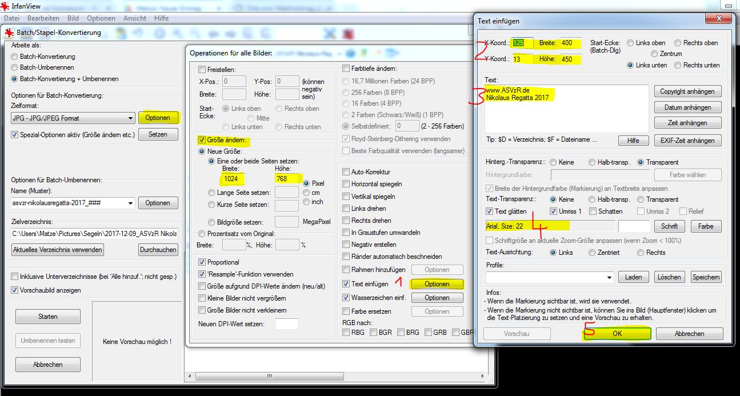740x396 pixels.
Task: Click the X-Koord. input field
Action: click(x=523, y=43)
